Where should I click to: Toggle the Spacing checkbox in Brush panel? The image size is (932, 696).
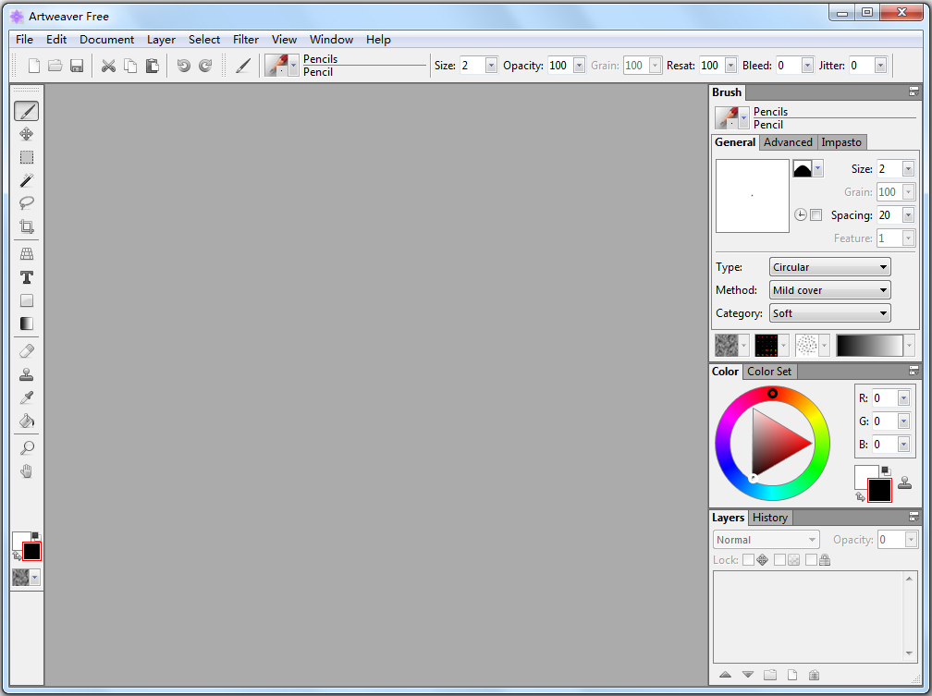[x=817, y=214]
